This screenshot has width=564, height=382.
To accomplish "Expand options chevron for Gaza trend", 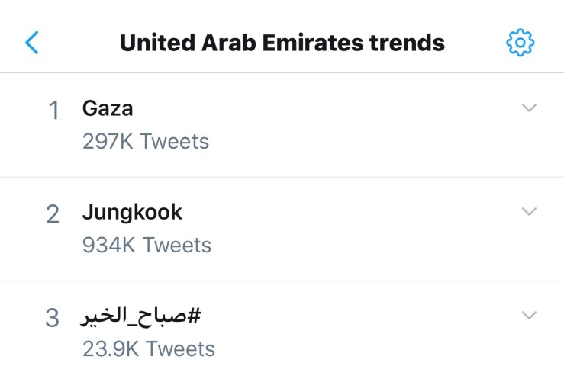I will pyautogui.click(x=529, y=108).
